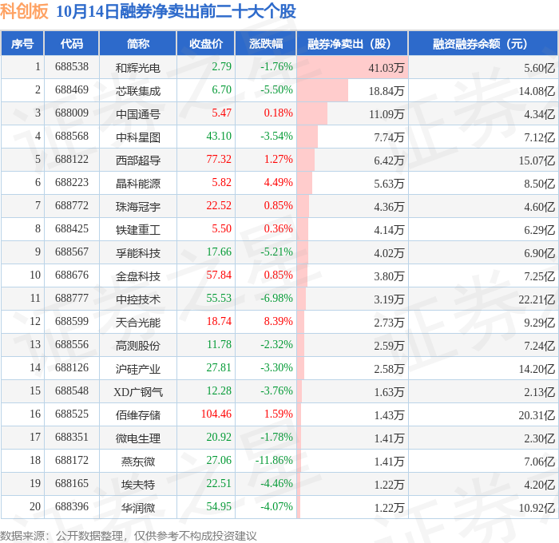Select the stock name 铁建重工
Screen dimensions: 559x543
click(138, 230)
